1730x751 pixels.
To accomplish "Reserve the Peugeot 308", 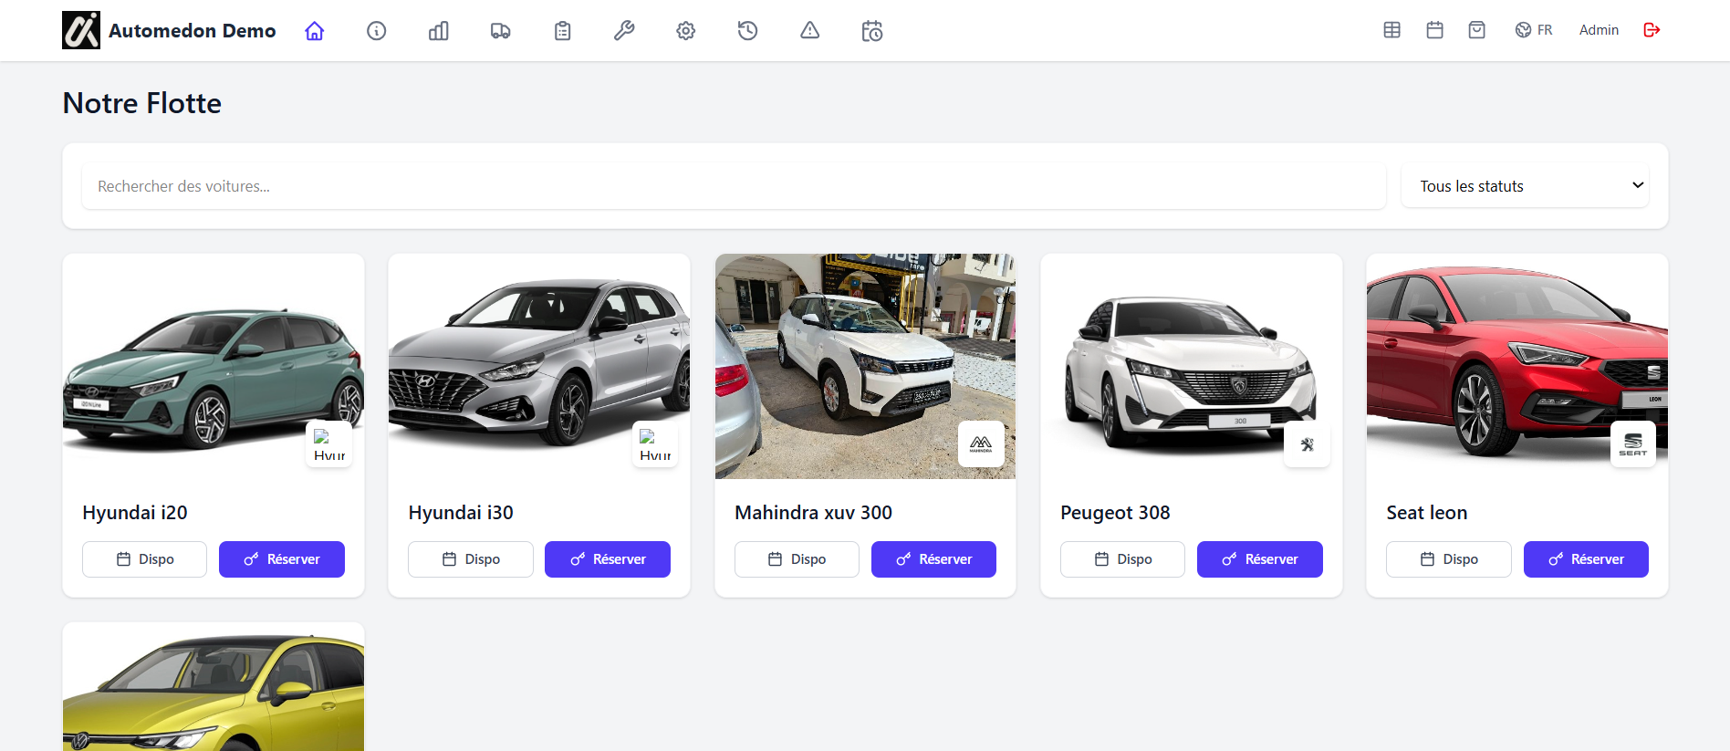I will point(1260,559).
